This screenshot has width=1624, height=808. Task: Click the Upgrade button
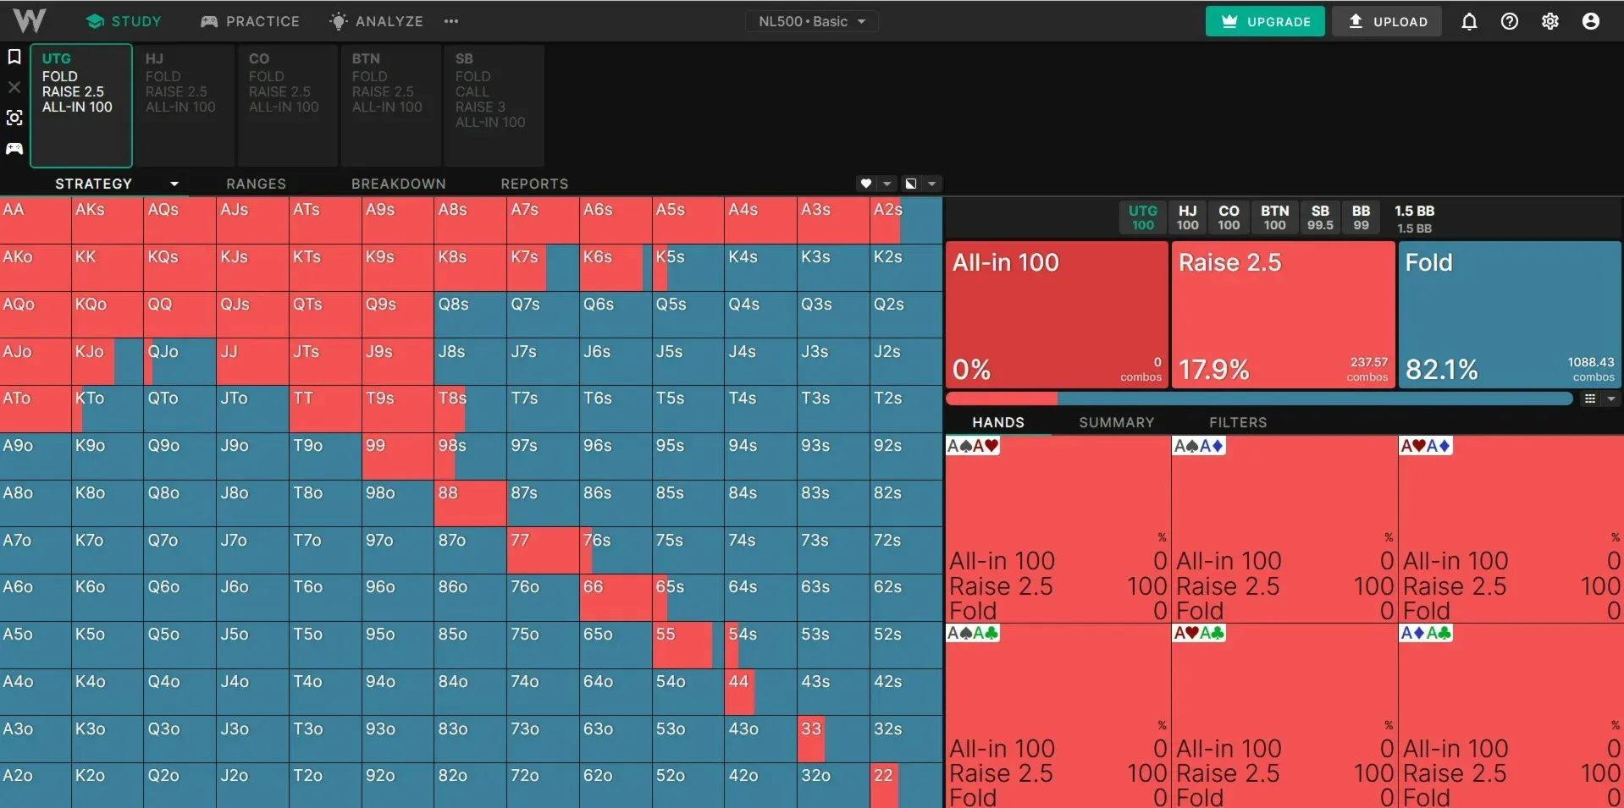click(x=1265, y=21)
